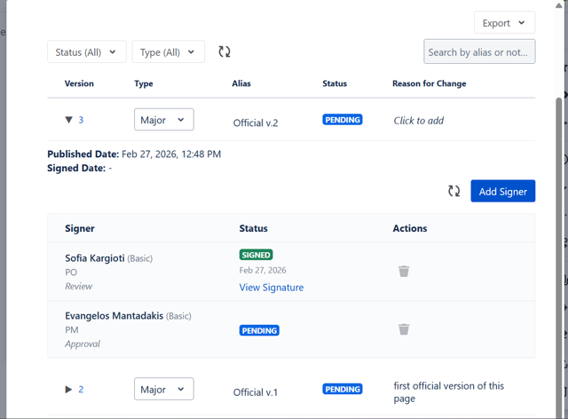Collapse version 3 with the down triangle
568x419 pixels.
pos(69,120)
